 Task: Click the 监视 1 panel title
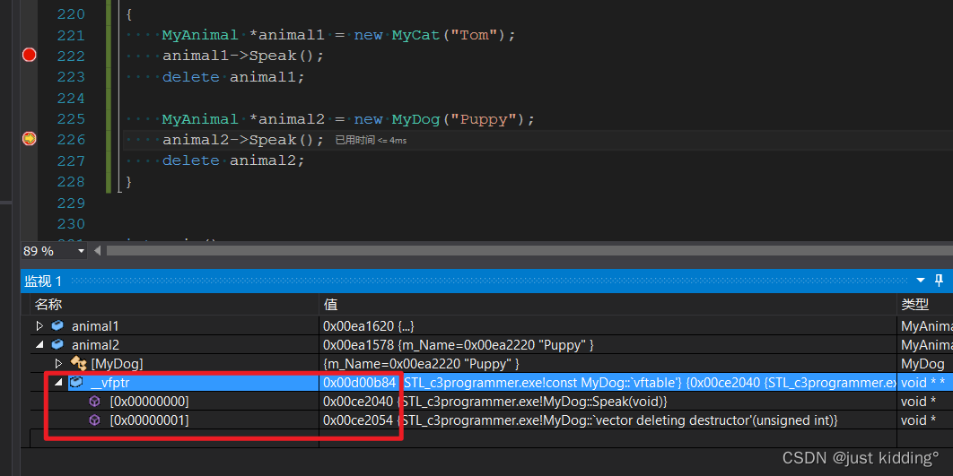43,281
